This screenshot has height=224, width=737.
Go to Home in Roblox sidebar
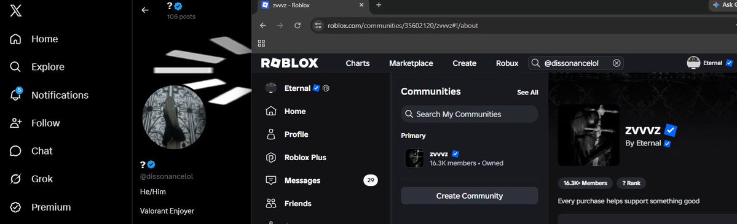coord(286,111)
